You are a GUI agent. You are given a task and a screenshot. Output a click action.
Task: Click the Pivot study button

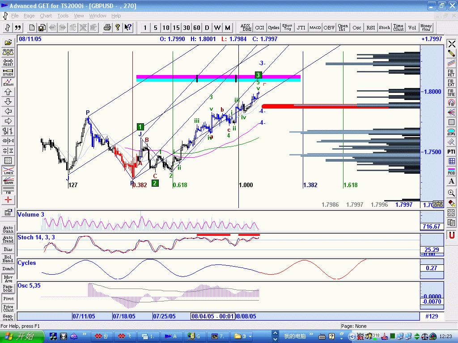(8, 298)
